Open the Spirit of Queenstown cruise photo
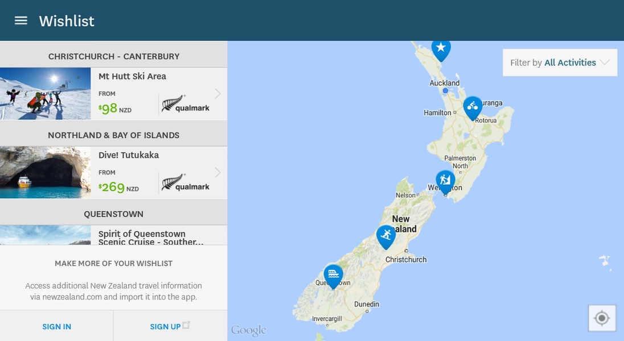 pos(46,235)
